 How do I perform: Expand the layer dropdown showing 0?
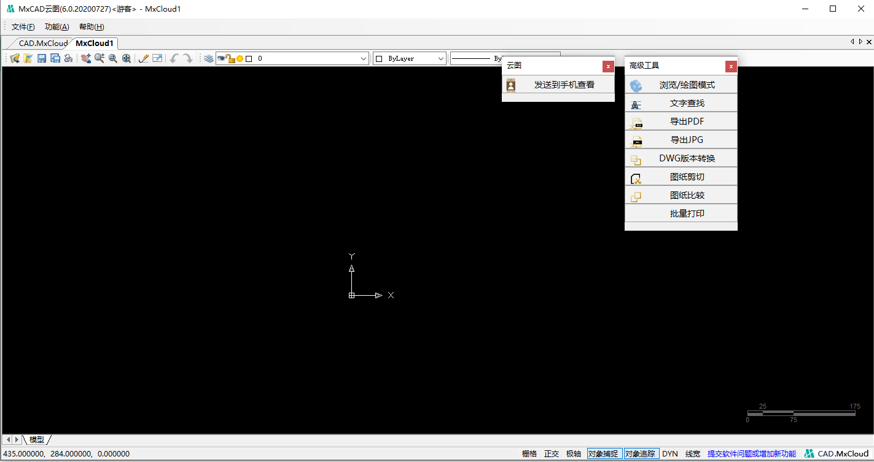click(x=363, y=58)
